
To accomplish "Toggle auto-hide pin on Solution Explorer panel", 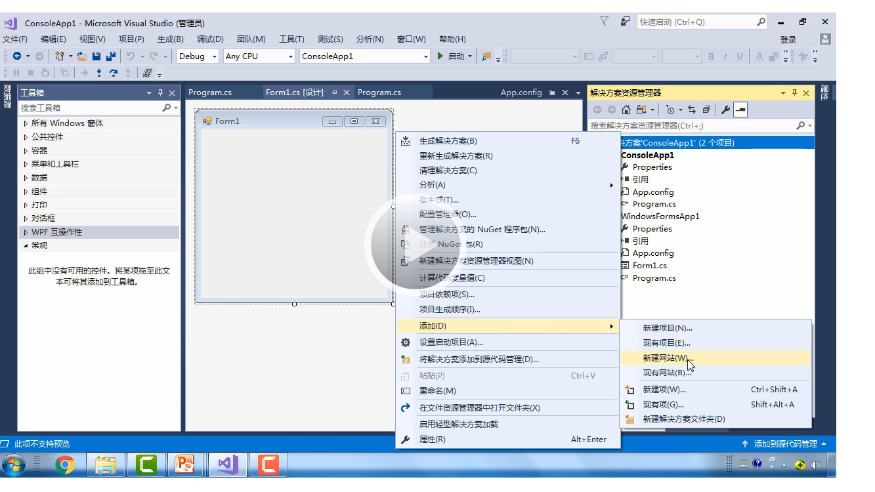I will 794,93.
